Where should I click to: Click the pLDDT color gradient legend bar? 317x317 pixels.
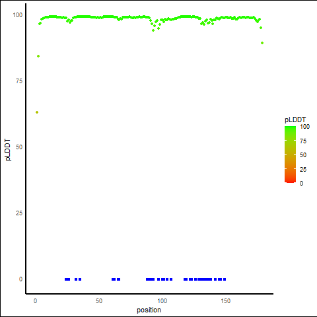[290, 155]
